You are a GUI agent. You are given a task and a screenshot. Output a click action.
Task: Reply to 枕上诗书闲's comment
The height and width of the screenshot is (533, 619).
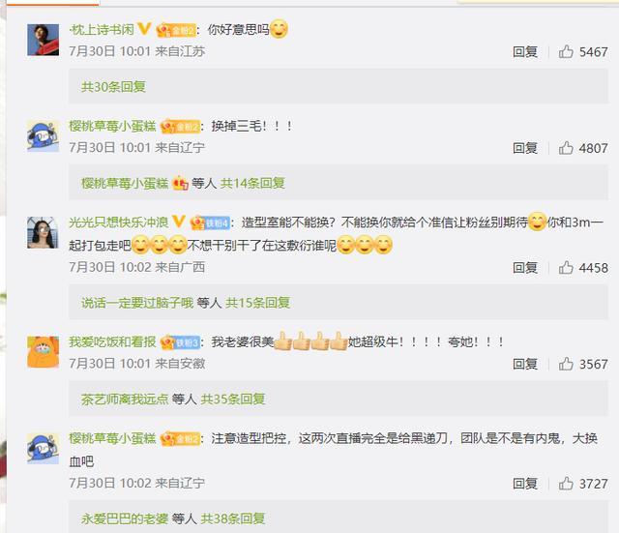tap(525, 51)
